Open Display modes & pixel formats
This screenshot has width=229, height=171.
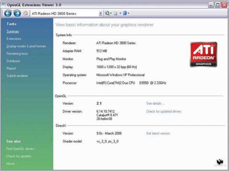click(26, 46)
